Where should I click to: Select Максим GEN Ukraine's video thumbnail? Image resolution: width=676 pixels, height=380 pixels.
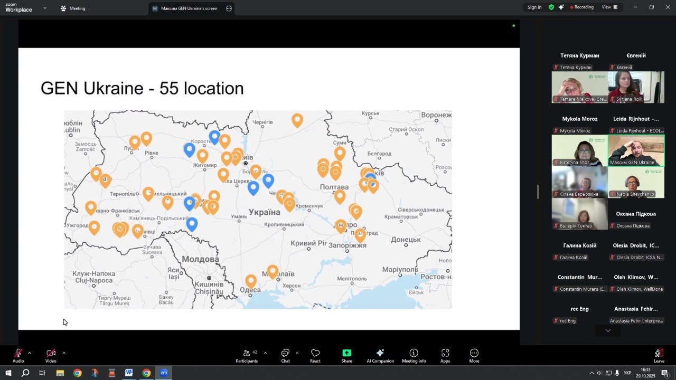click(x=636, y=150)
